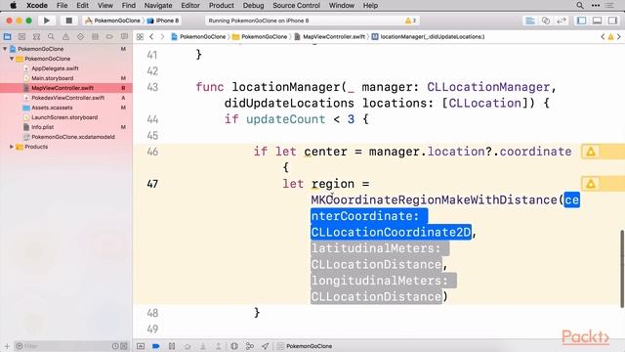Screen dimensions: 625x352
Task: Toggle source control status filter
Action: click(124, 346)
